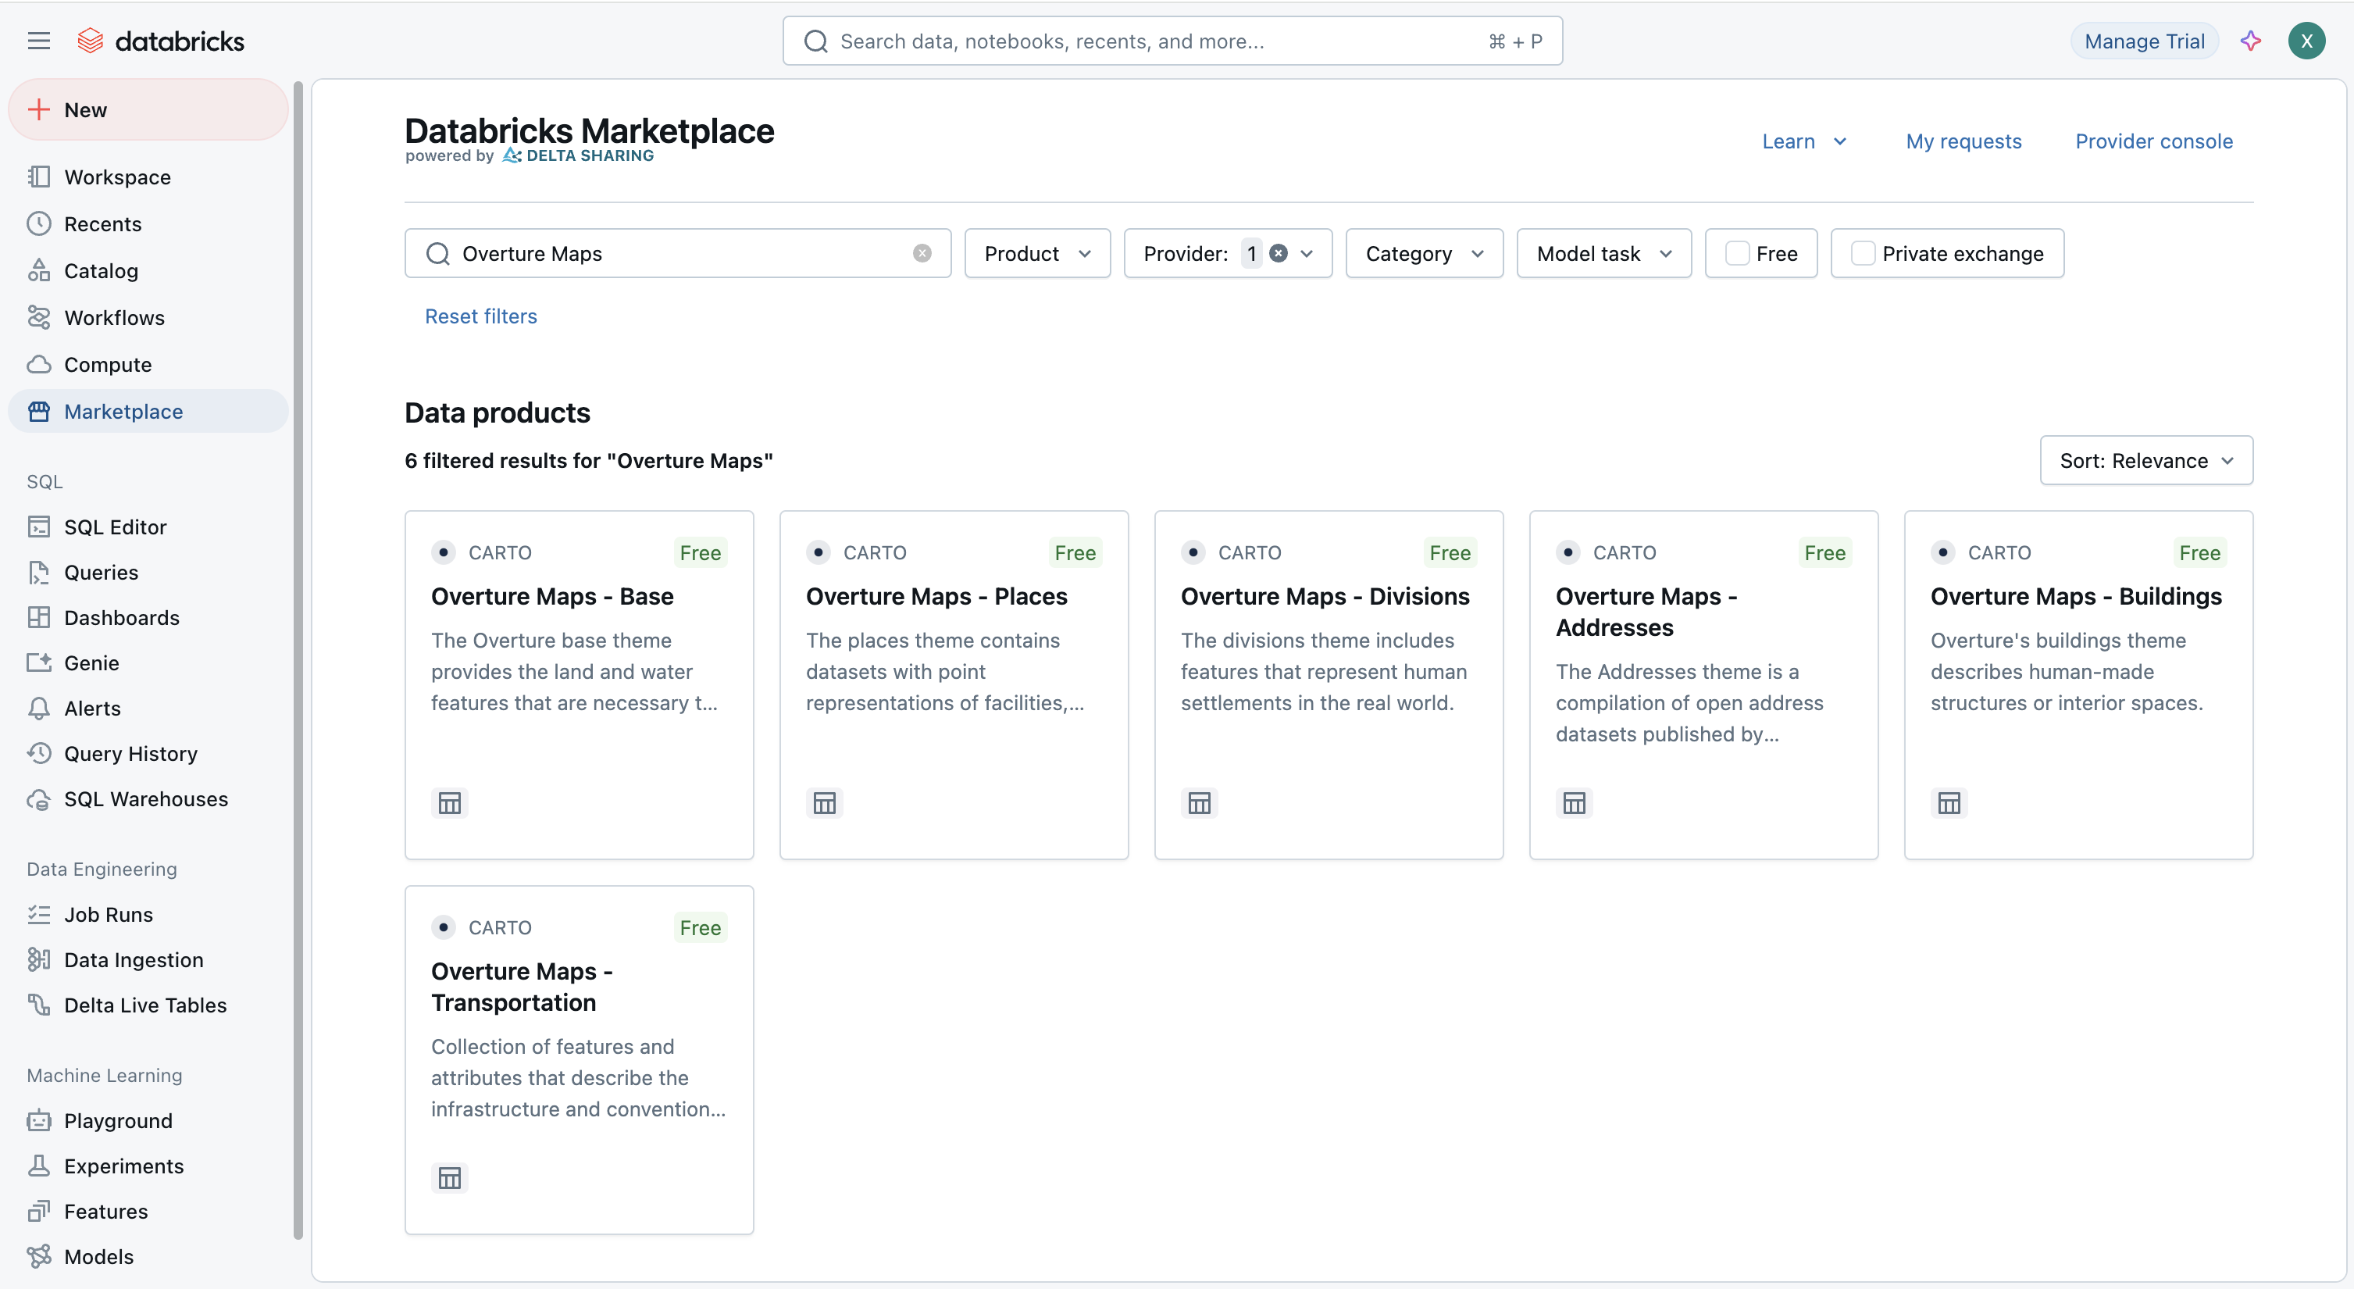Click the Free badge on Buildings card
The width and height of the screenshot is (2354, 1289).
(2199, 552)
